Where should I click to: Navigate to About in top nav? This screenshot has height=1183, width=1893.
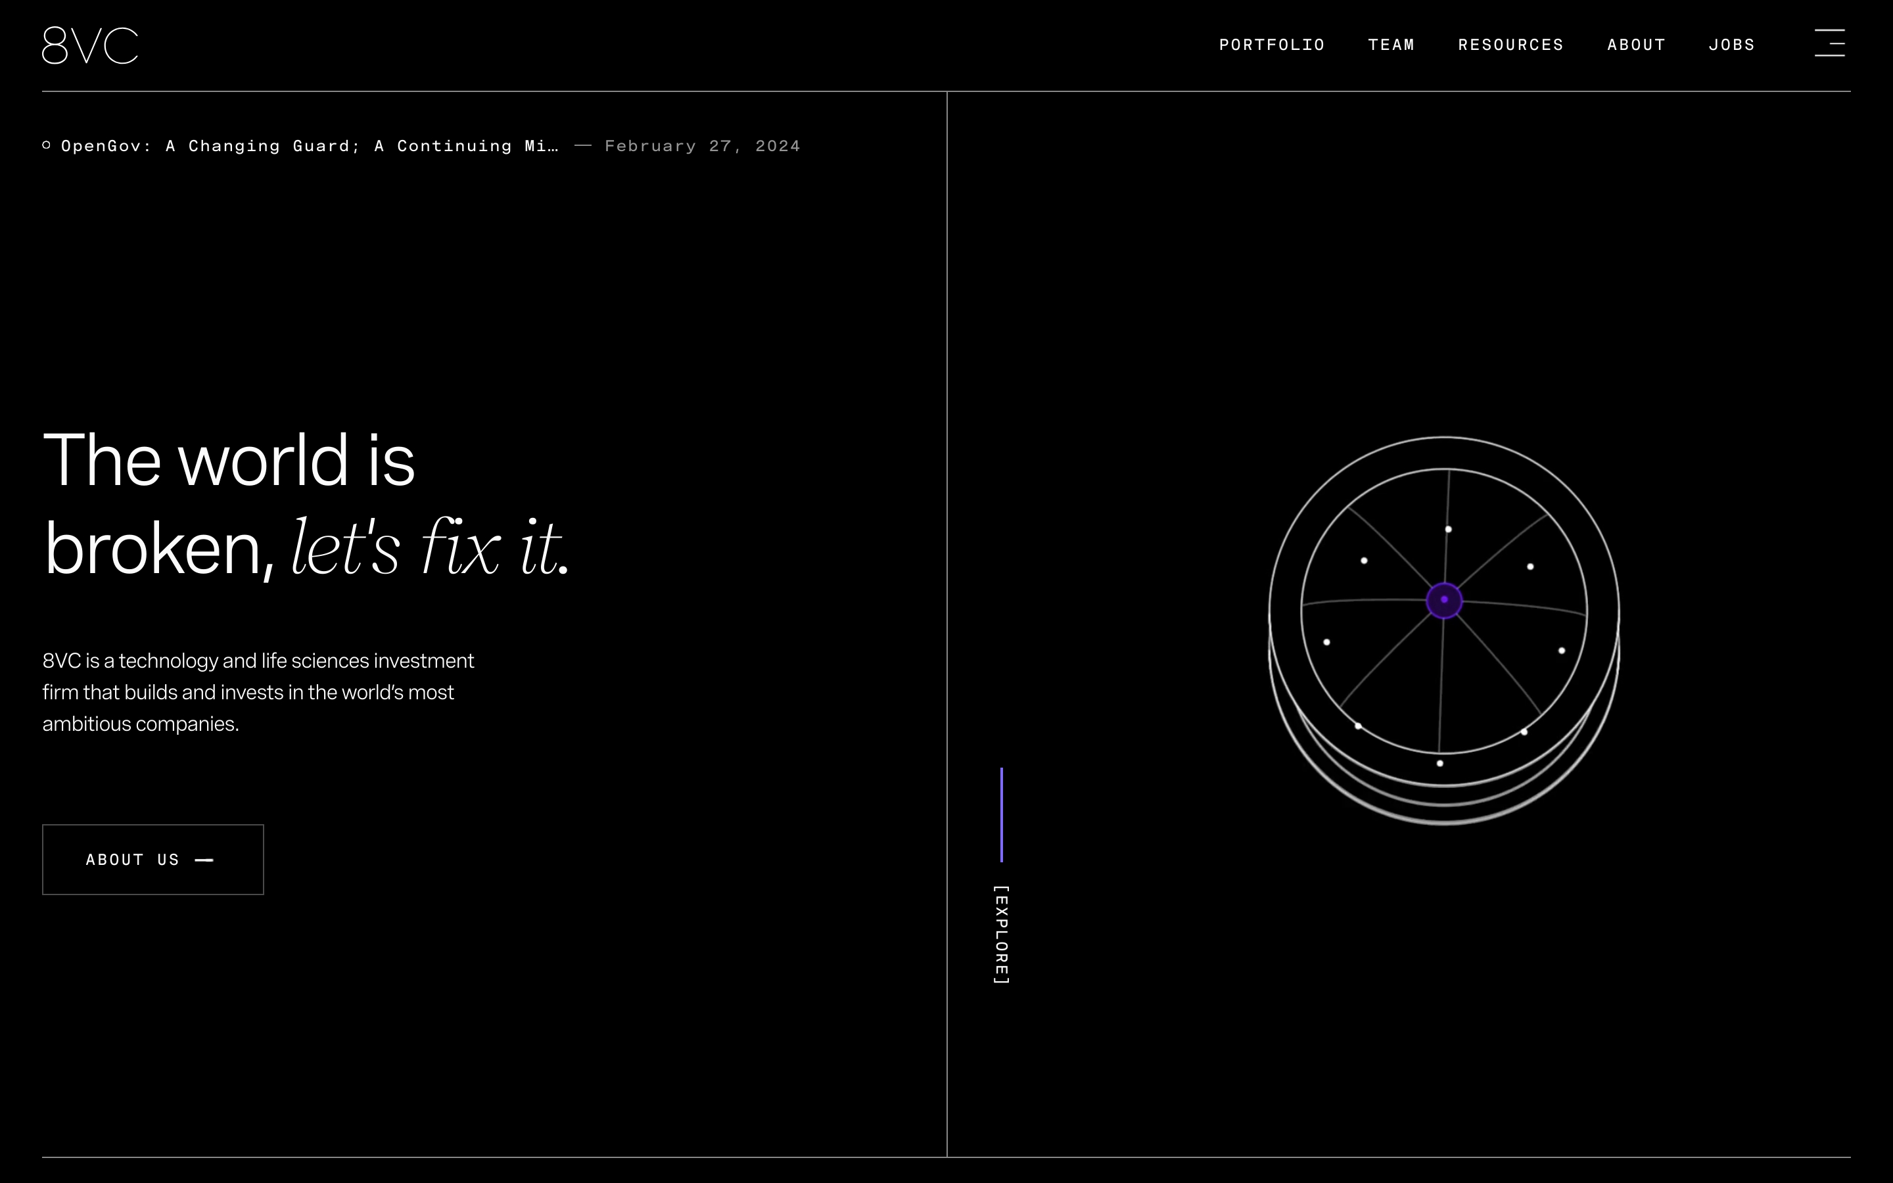1635,45
